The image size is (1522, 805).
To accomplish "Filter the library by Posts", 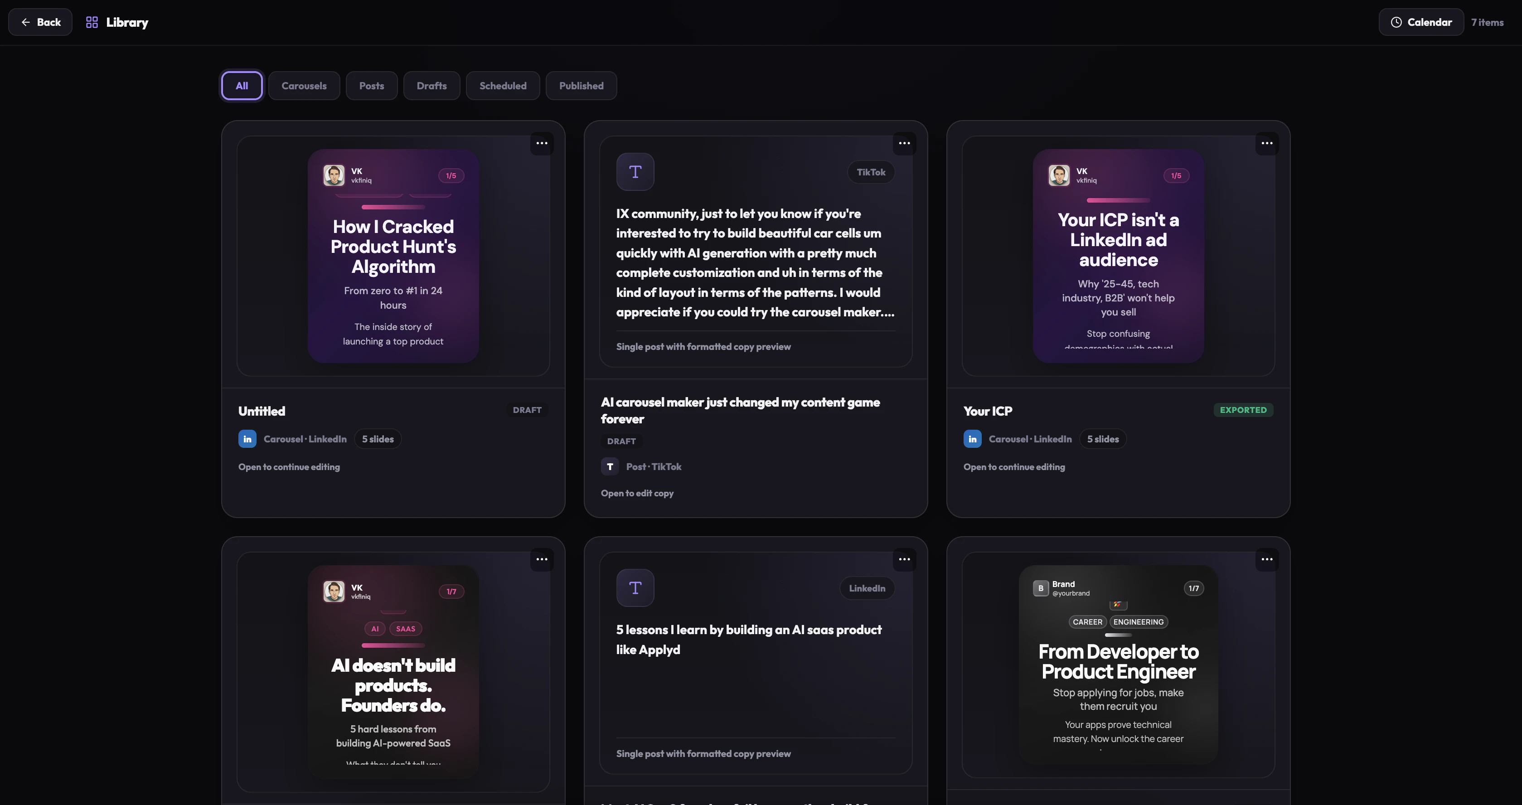I will 371,86.
